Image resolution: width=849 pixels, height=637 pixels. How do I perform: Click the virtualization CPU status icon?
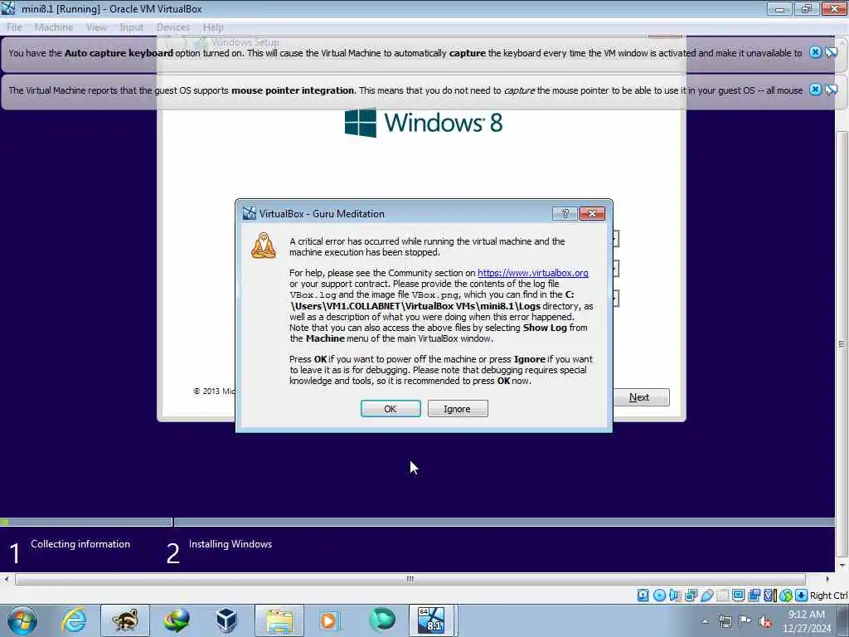(770, 596)
